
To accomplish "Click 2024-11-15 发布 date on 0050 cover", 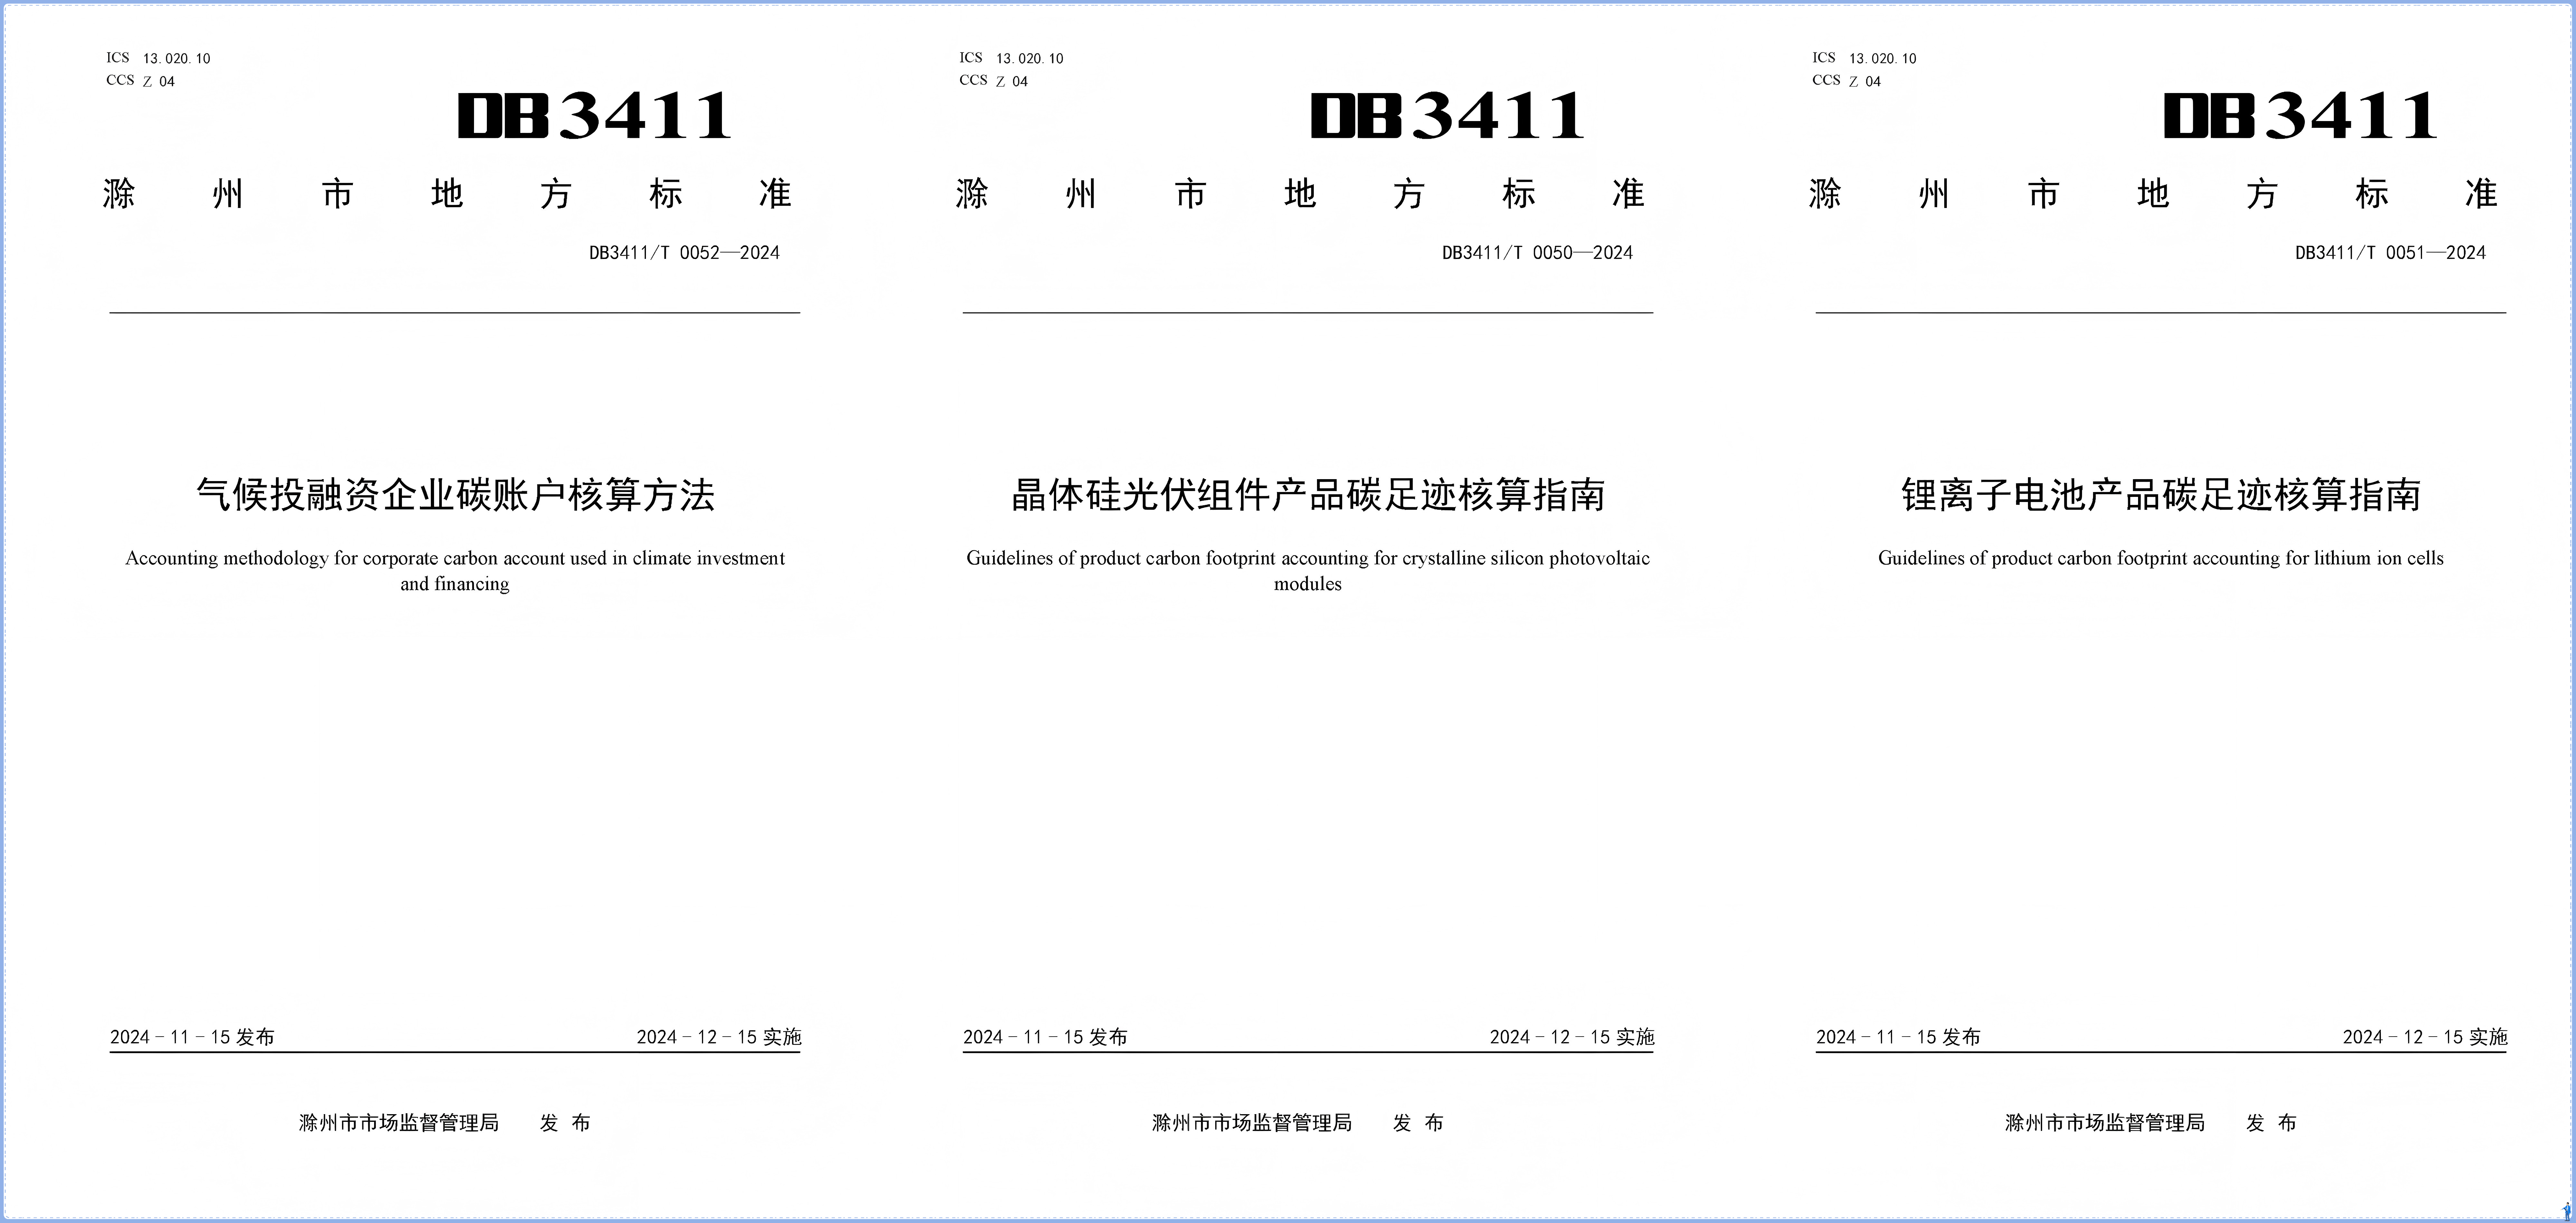I will click(1045, 1037).
